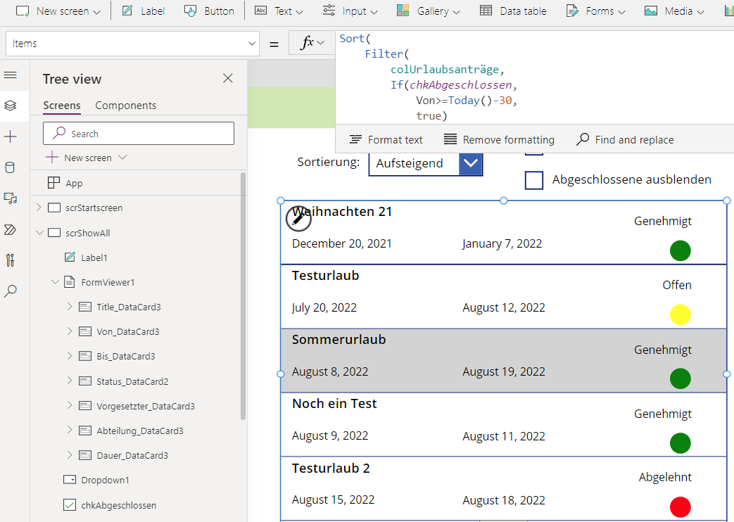Expand Dauer_DataCard3 node
This screenshot has width=734, height=522.
(70, 454)
